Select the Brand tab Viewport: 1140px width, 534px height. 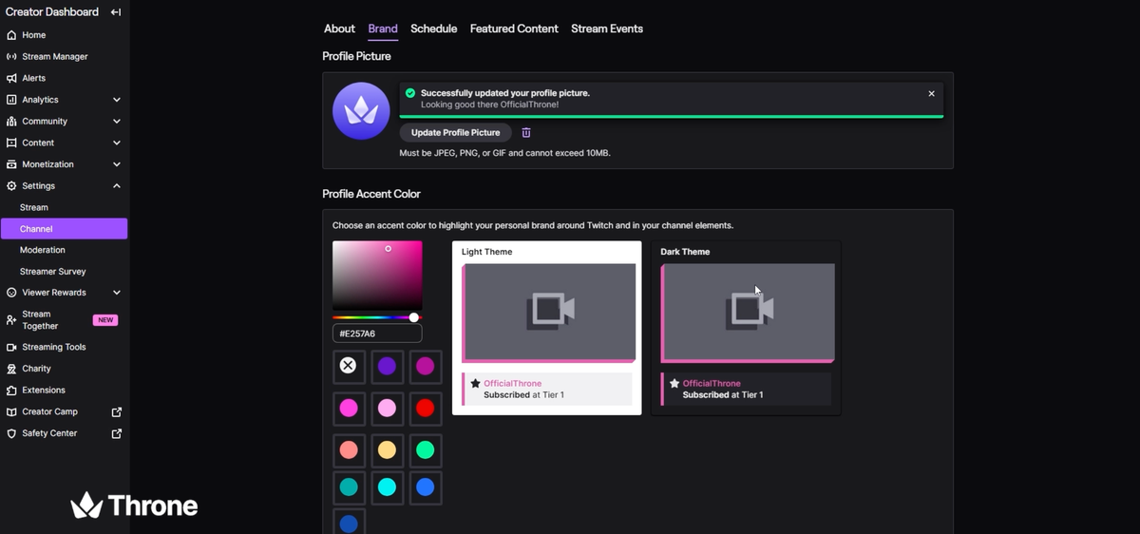point(383,29)
